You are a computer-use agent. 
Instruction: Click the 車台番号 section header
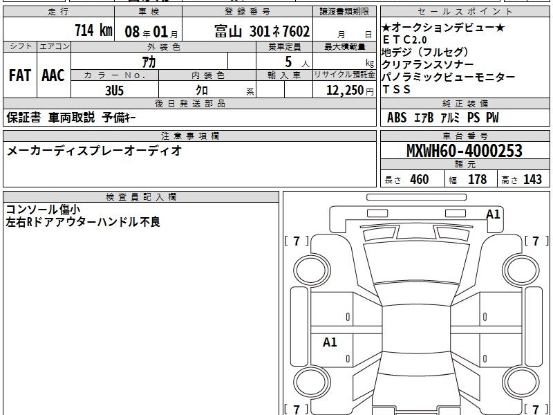tap(465, 136)
